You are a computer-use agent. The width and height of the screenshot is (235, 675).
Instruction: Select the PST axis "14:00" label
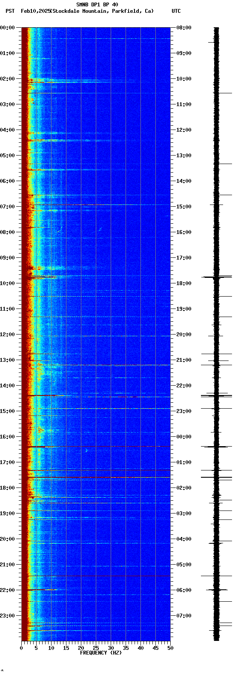7,386
